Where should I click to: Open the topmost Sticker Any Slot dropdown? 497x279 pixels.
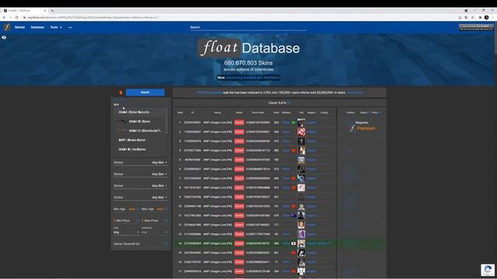coord(159,163)
